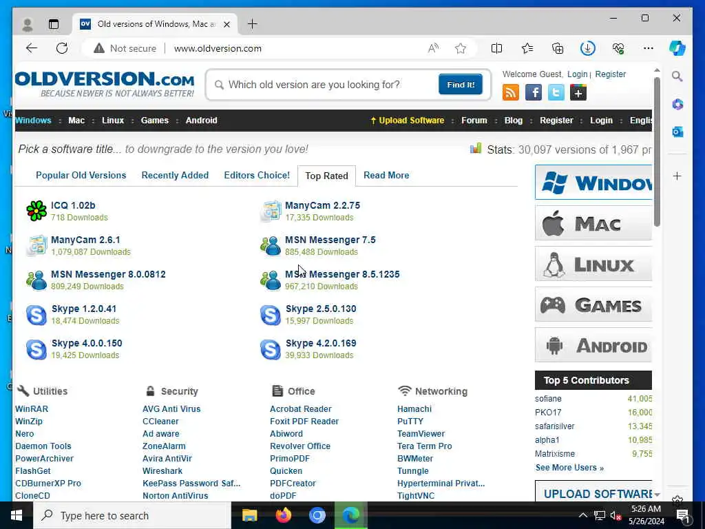Image resolution: width=705 pixels, height=529 pixels.
Task: Open the Read More tab
Action: coord(386,176)
